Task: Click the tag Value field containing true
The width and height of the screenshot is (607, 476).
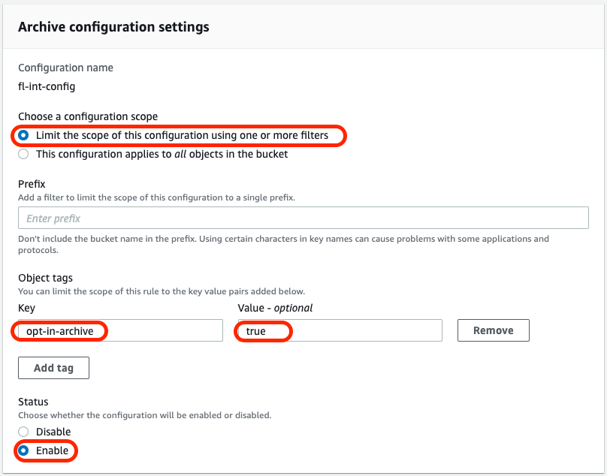Action: coord(338,330)
